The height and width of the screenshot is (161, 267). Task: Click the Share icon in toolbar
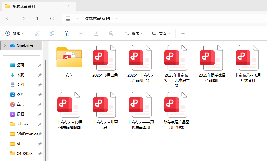pyautogui.click(x=96, y=33)
